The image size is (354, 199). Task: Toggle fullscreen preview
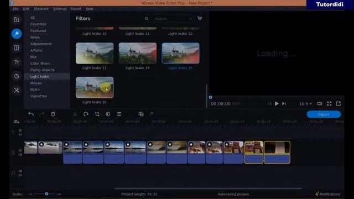point(329,103)
